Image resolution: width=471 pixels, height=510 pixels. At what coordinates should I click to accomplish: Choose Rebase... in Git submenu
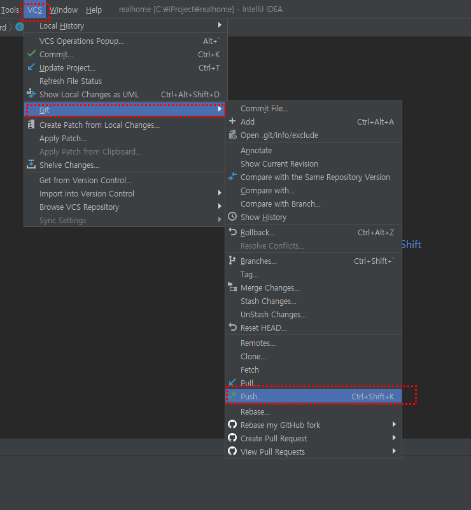point(313,412)
